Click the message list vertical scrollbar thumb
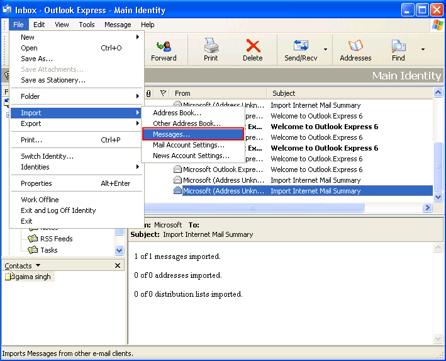The width and height of the screenshot is (446, 361). (x=438, y=166)
